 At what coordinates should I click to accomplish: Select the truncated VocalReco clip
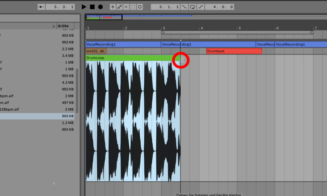(265, 44)
